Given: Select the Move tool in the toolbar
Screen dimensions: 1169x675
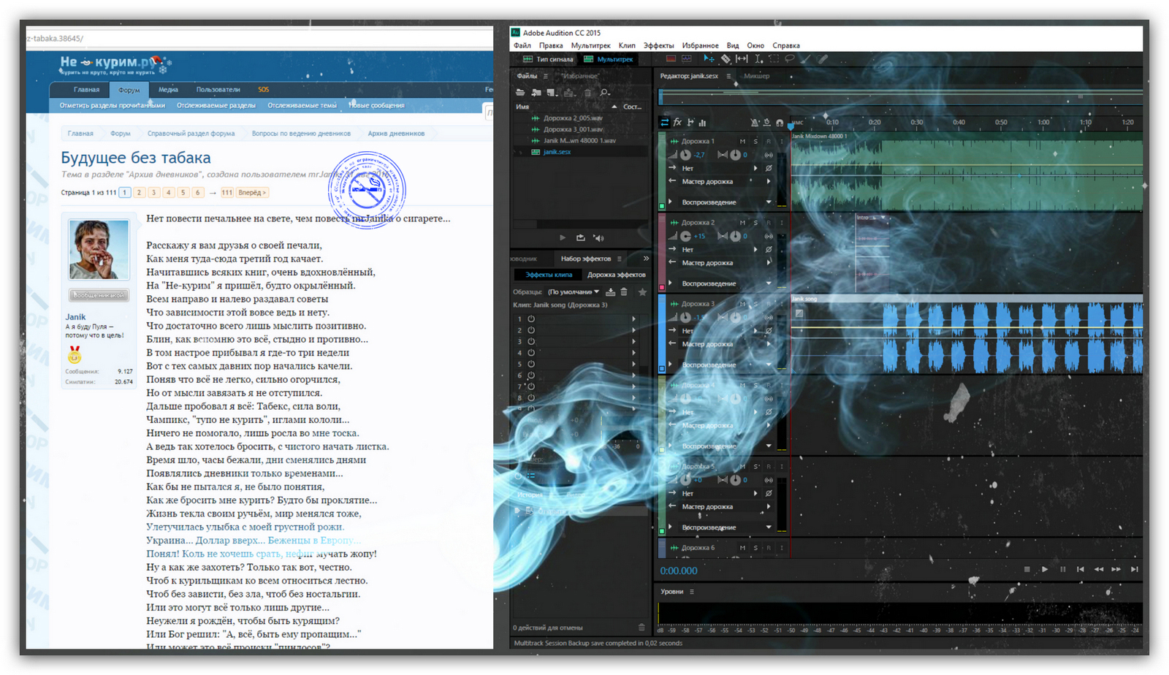Looking at the screenshot, I should tap(708, 59).
